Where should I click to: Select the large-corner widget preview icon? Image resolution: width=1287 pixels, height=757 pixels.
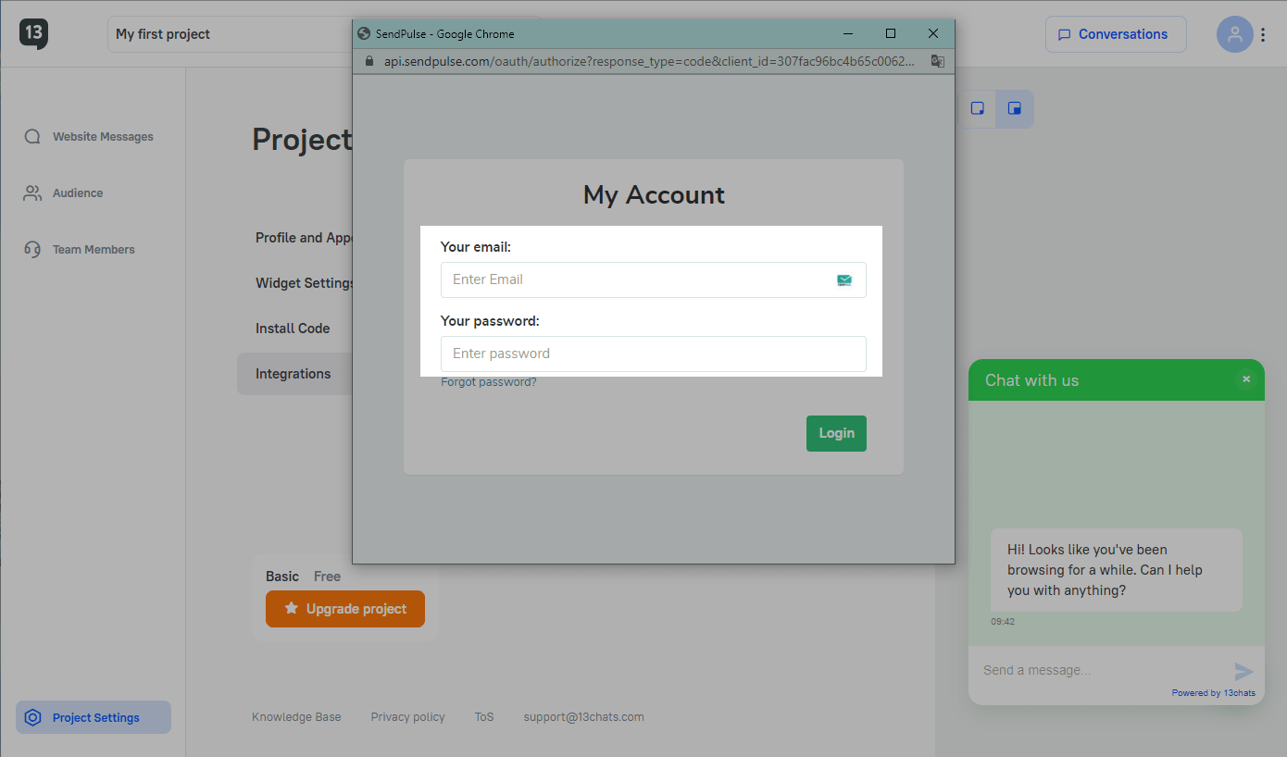coord(1015,108)
